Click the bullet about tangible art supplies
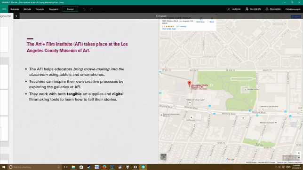This screenshot has height=170, width=303. [76, 97]
